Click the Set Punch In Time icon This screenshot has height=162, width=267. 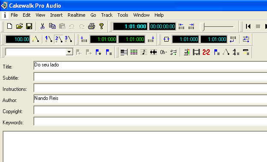point(84,39)
